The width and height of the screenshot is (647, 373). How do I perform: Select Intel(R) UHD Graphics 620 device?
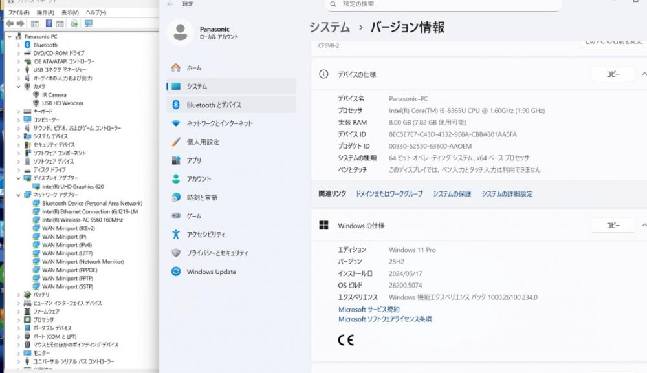coord(73,186)
